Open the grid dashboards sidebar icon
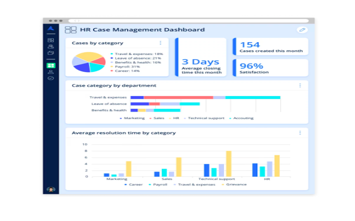 (x=51, y=40)
